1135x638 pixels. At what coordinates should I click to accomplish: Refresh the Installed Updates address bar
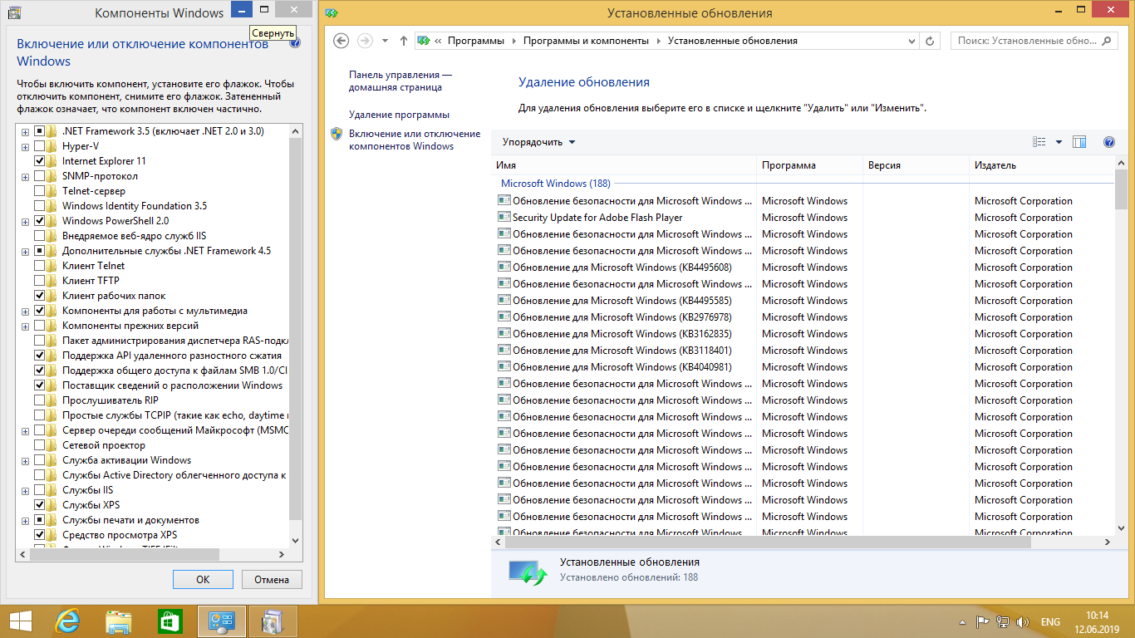(931, 41)
